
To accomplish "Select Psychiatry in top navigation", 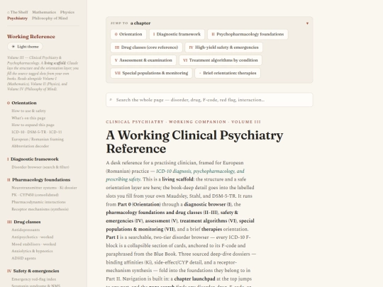I will (17, 18).
